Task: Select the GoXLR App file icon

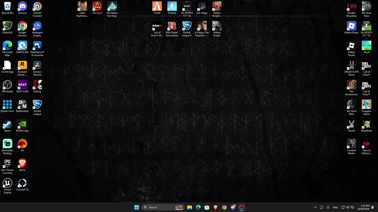Action: 7,67
